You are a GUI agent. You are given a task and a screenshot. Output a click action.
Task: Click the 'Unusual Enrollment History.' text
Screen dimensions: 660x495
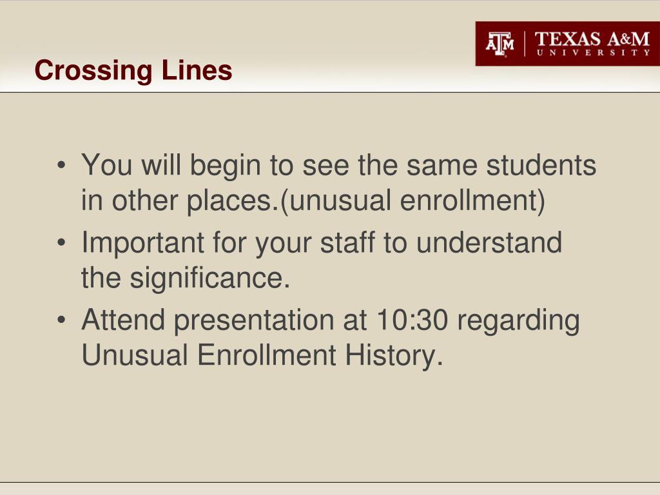point(262,356)
